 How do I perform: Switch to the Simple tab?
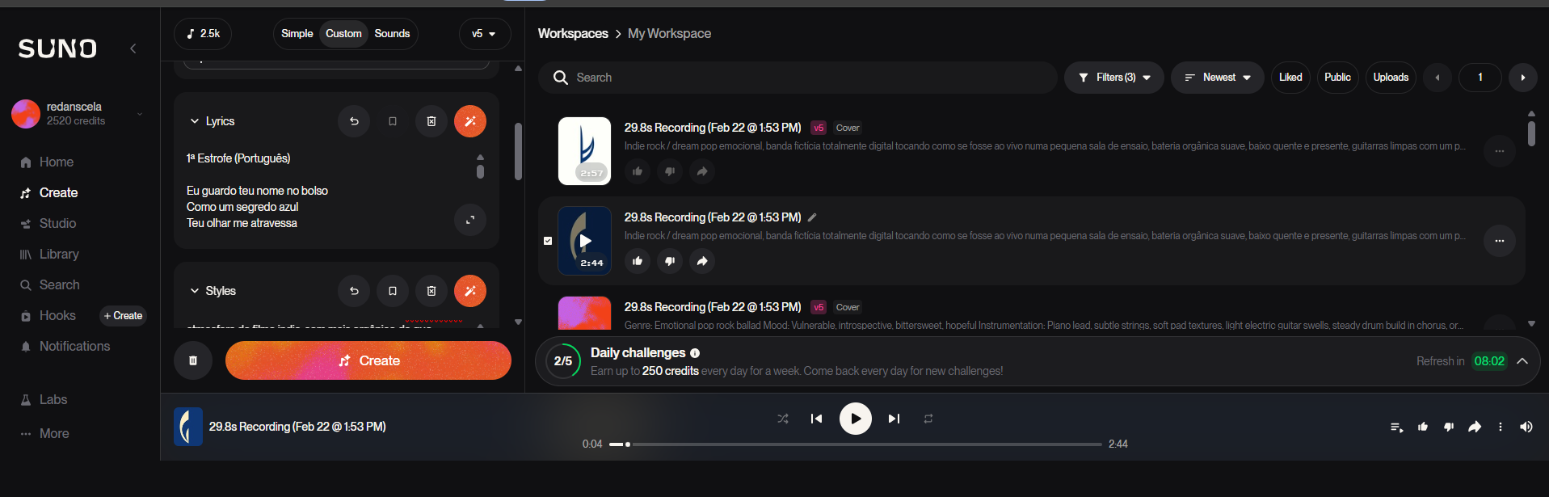pos(297,34)
